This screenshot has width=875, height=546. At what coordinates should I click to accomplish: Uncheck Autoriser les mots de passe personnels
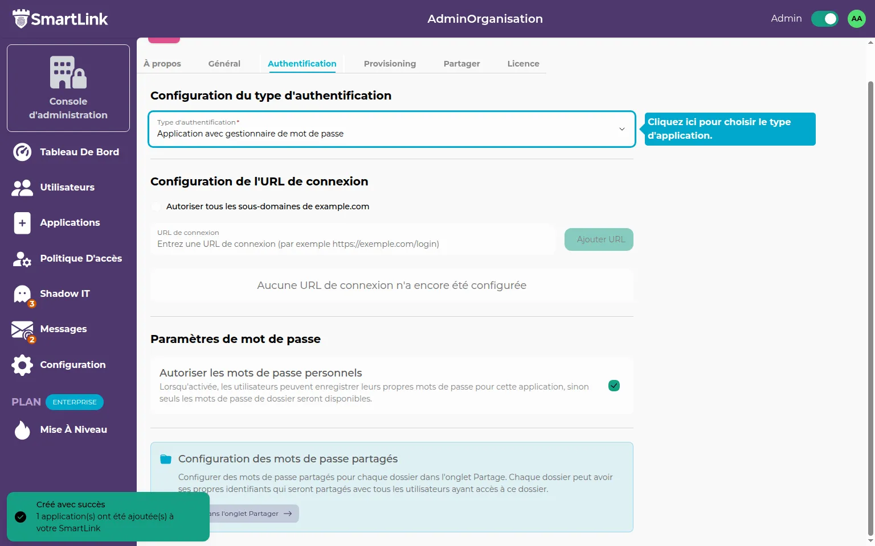click(614, 386)
